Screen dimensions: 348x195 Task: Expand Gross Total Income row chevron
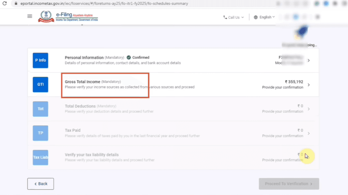pos(308,85)
